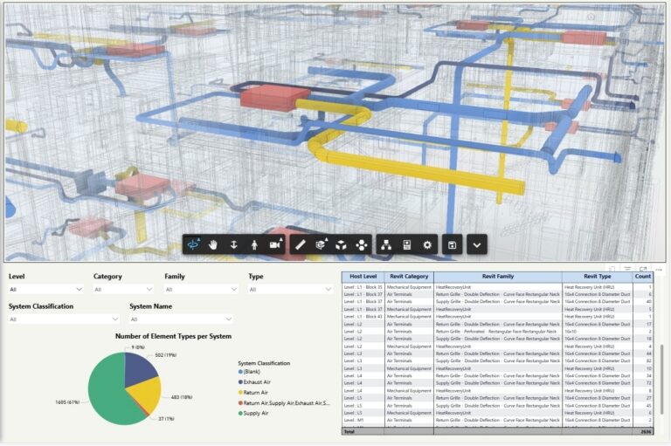Open the Level slicer dropdown
Image resolution: width=671 pixels, height=446 pixels.
point(45,290)
